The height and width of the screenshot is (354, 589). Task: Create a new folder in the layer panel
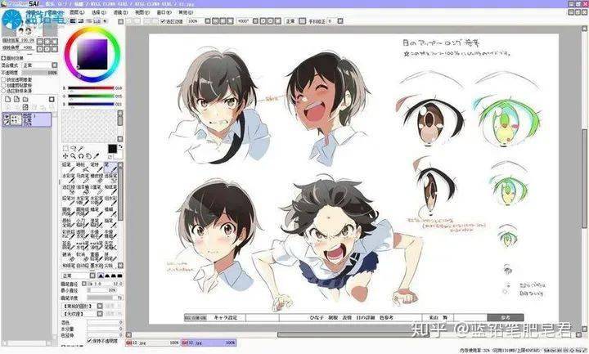pyautogui.click(x=25, y=99)
